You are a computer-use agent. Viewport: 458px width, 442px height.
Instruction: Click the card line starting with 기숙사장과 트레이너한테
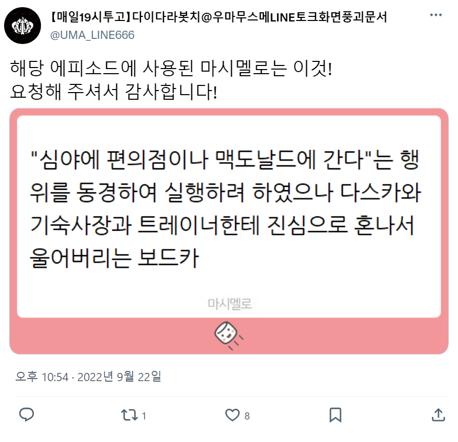[x=222, y=225]
